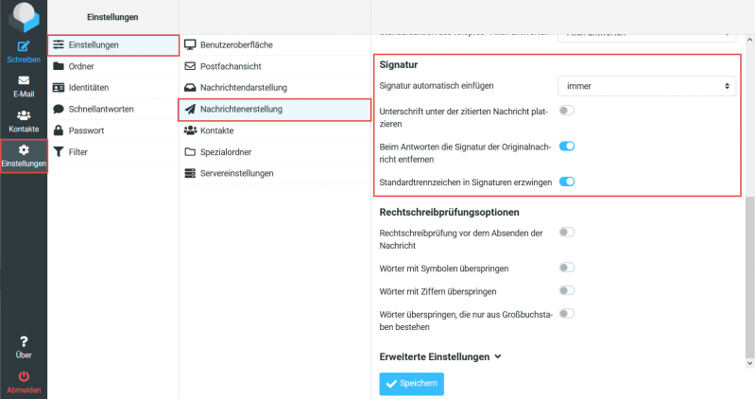Image resolution: width=755 pixels, height=399 pixels.
Task: Open Schnellantworten in settings list
Action: point(101,109)
